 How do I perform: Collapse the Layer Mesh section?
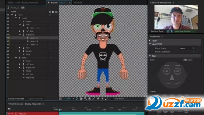click(x=150, y=44)
